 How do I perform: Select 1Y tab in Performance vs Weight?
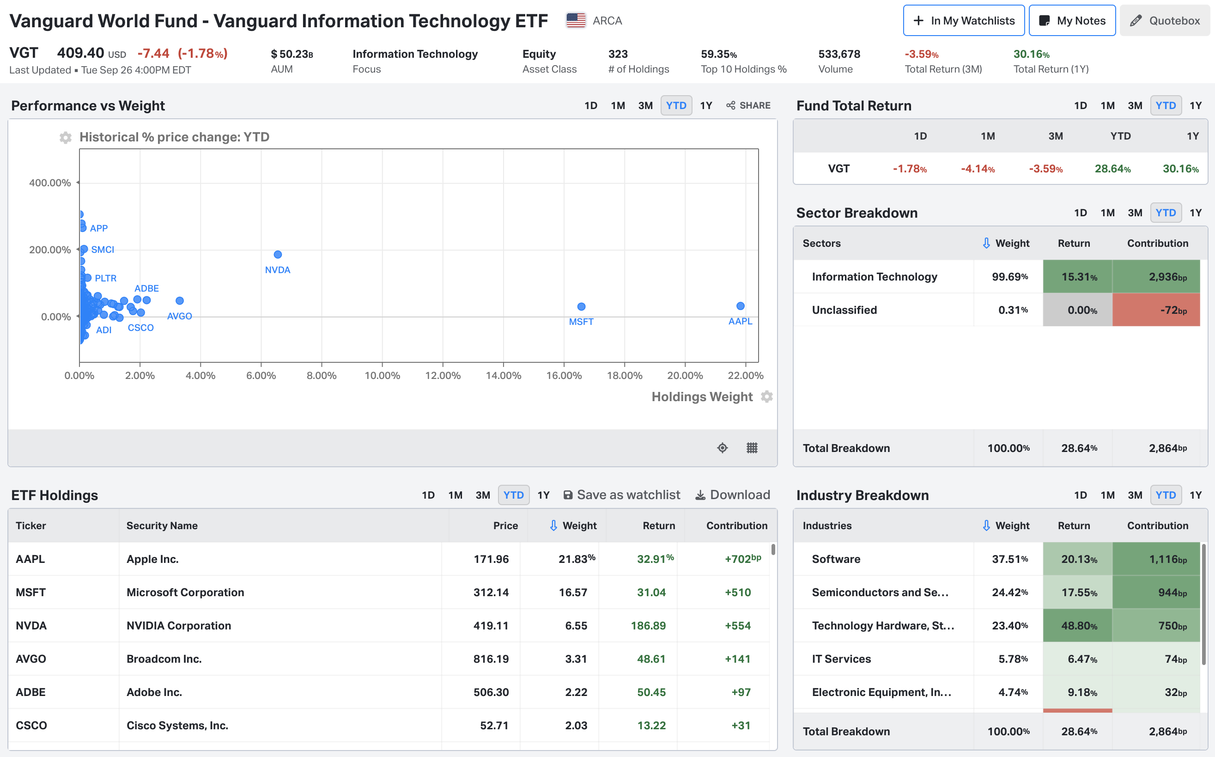[706, 106]
